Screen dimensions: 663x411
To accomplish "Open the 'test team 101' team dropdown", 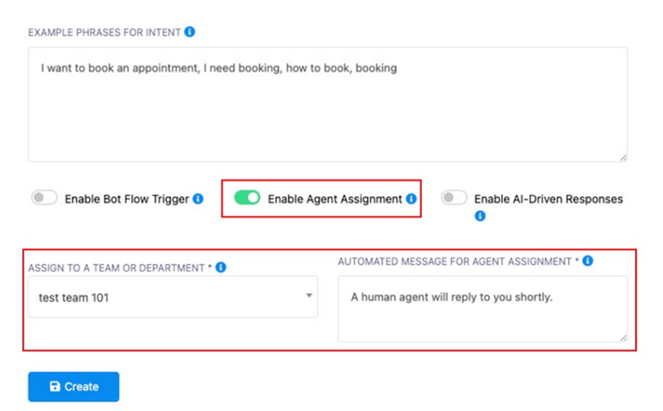I will [173, 297].
